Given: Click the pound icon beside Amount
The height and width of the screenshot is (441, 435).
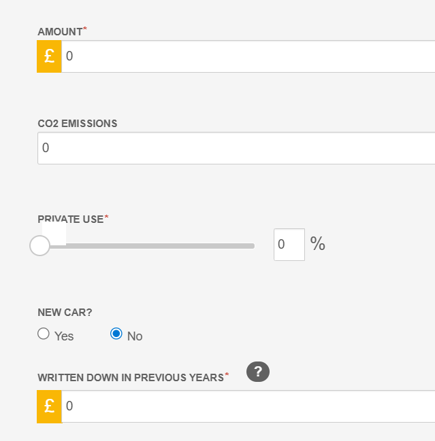Looking at the screenshot, I should click(49, 56).
